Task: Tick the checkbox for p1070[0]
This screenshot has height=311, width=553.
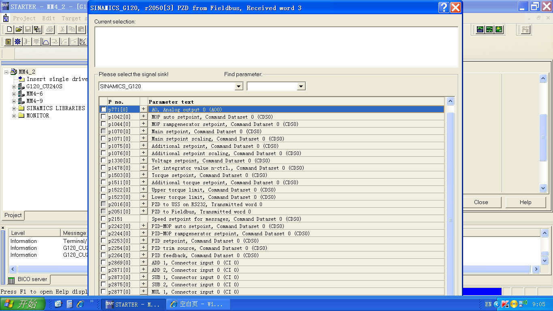Action: (x=104, y=131)
